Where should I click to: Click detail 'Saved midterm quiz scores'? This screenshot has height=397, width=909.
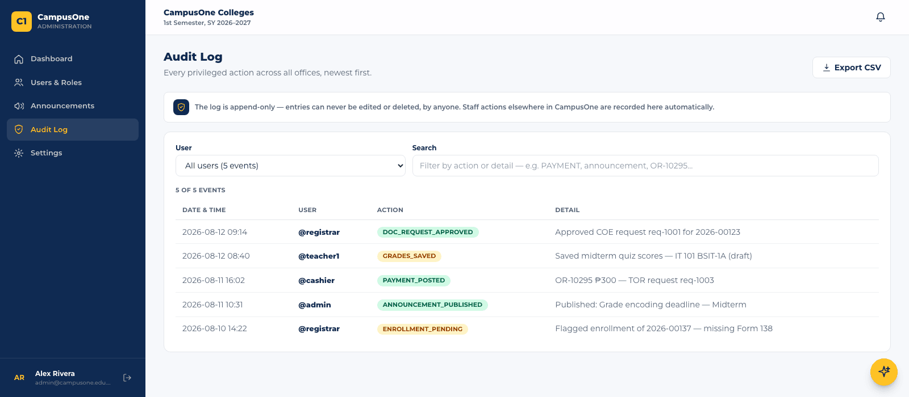point(653,256)
